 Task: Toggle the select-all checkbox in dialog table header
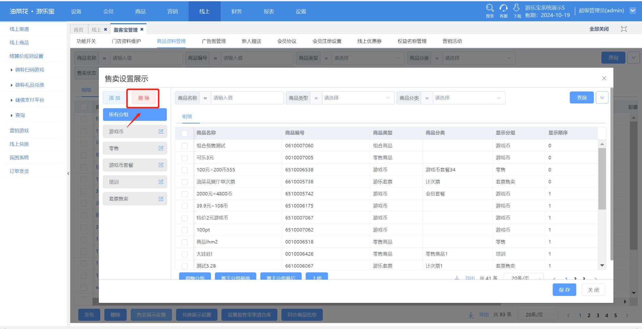184,133
